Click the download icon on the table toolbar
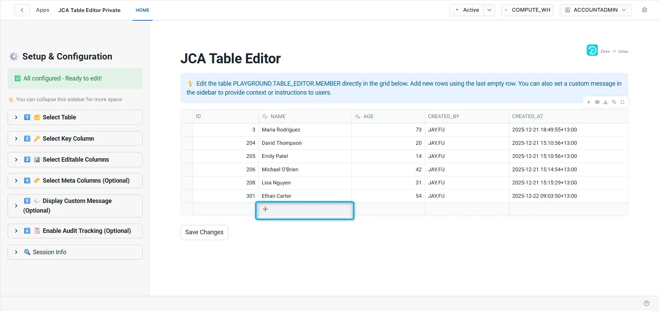 coord(605,102)
